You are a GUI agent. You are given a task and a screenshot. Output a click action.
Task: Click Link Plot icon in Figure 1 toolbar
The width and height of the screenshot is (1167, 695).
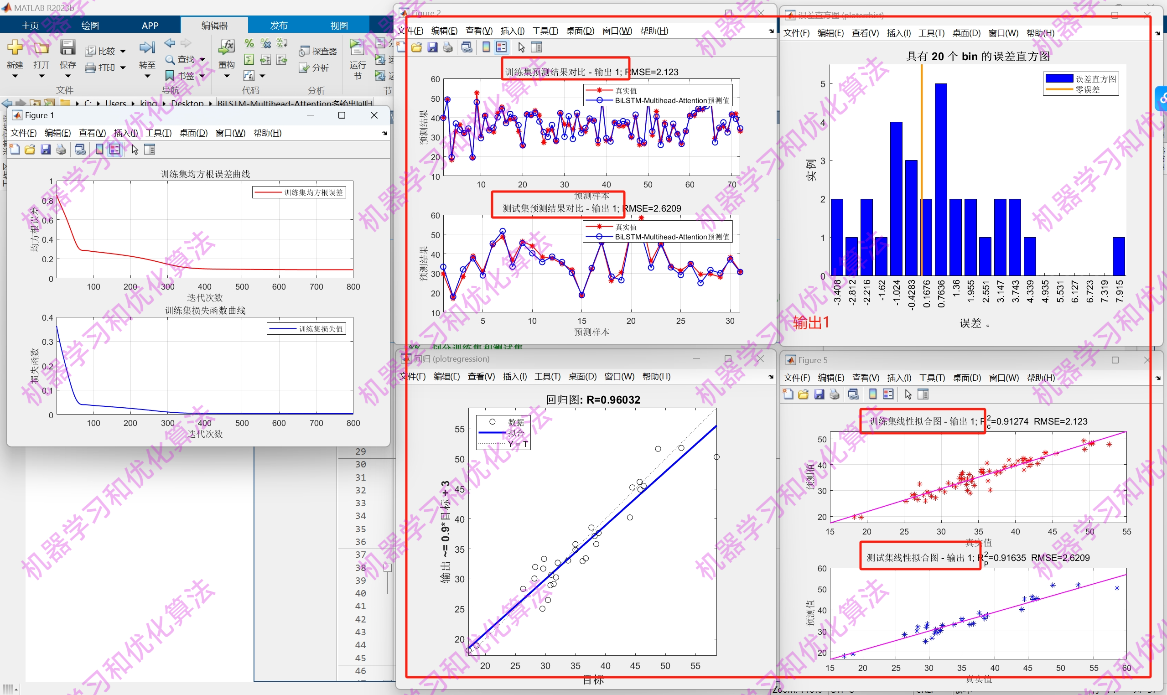click(80, 150)
